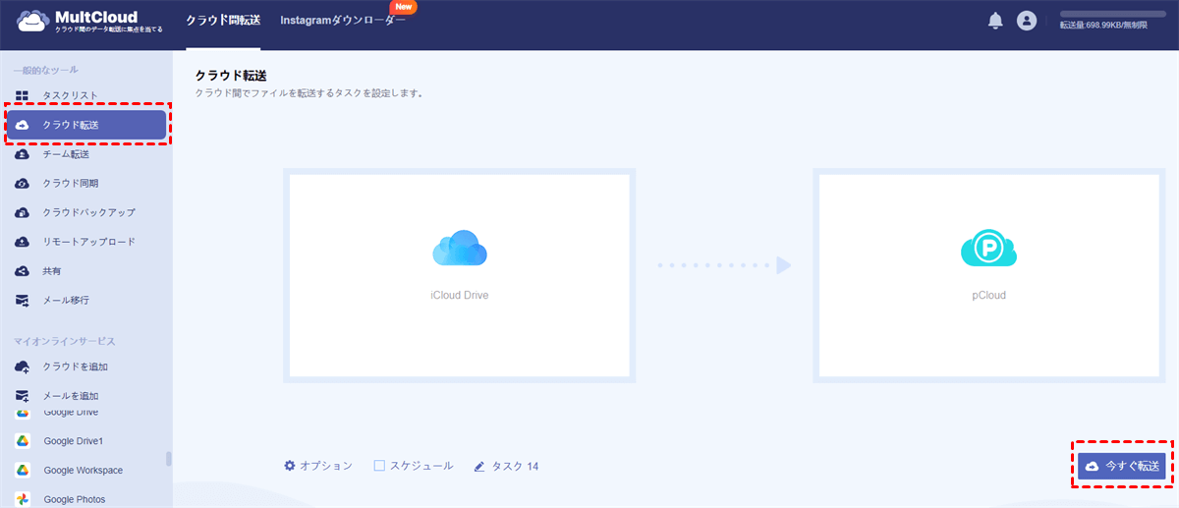Click the iCloud Drive cloud icon
This screenshot has width=1179, height=508.
[x=460, y=249]
